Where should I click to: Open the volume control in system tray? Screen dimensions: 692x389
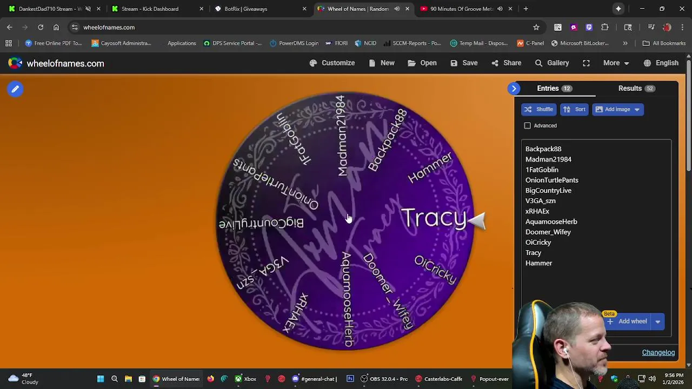click(652, 379)
